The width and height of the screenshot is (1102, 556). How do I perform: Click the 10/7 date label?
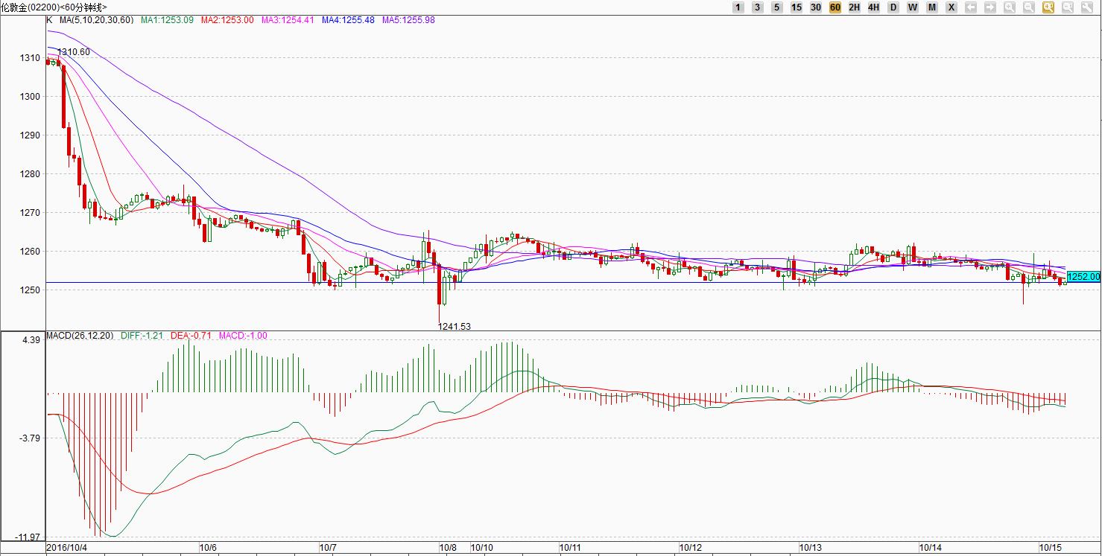(x=328, y=548)
